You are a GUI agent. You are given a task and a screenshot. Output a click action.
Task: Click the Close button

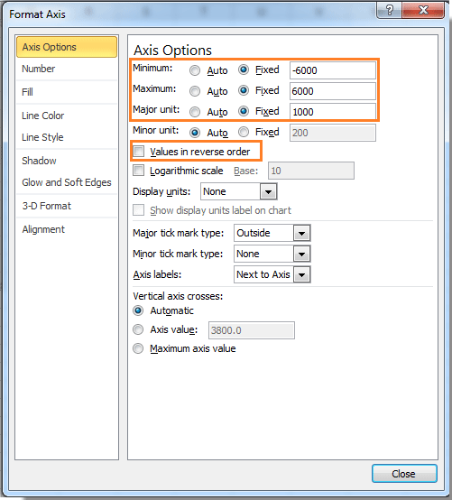click(x=404, y=474)
